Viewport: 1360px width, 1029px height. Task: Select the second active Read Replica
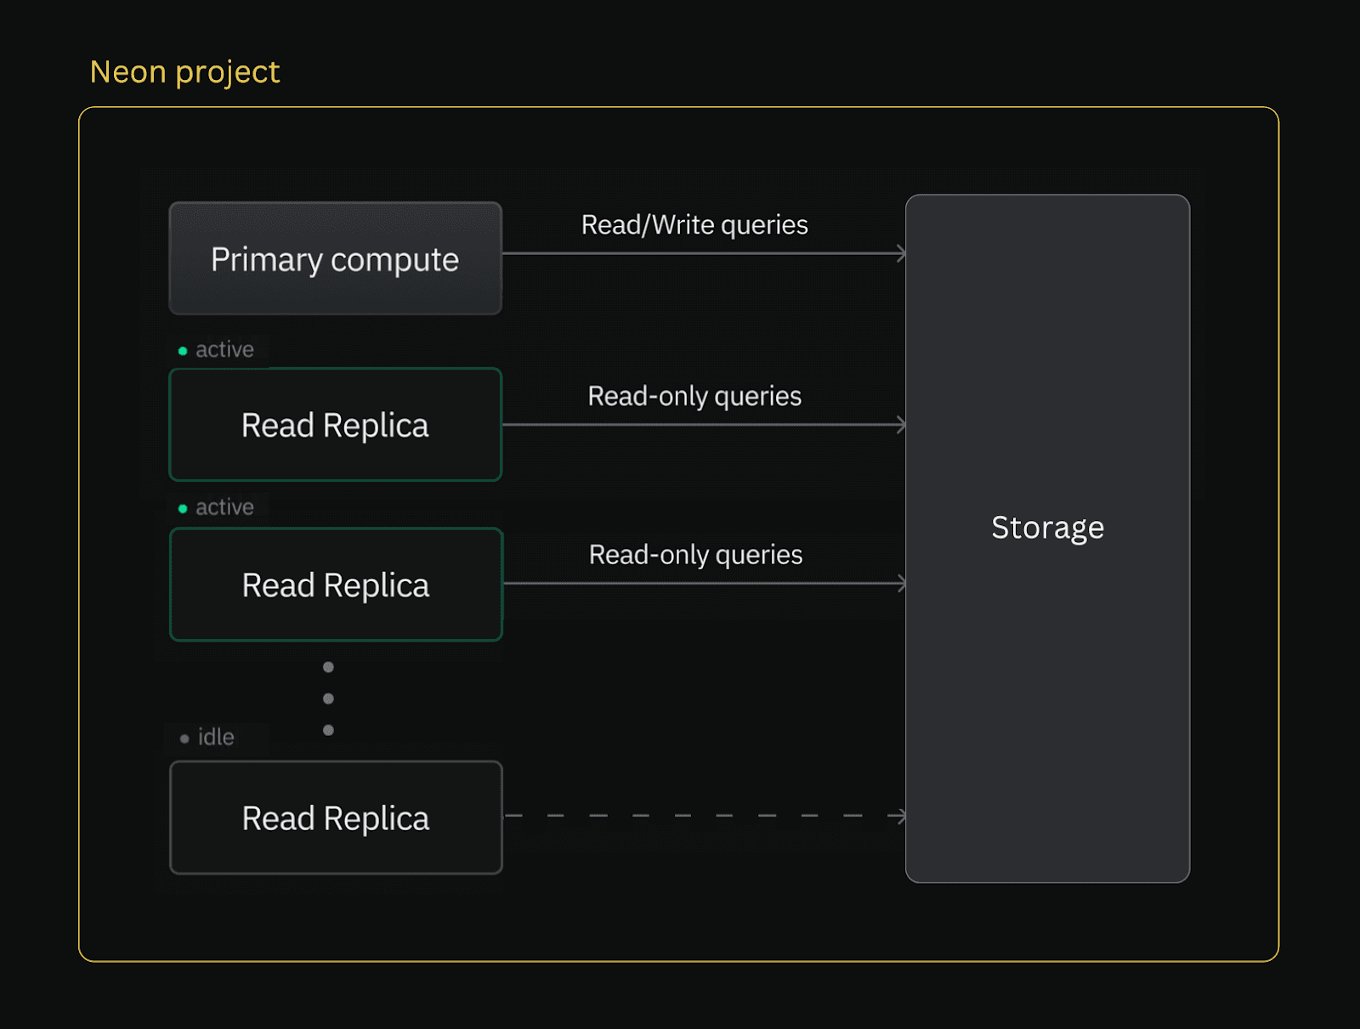[x=335, y=585]
